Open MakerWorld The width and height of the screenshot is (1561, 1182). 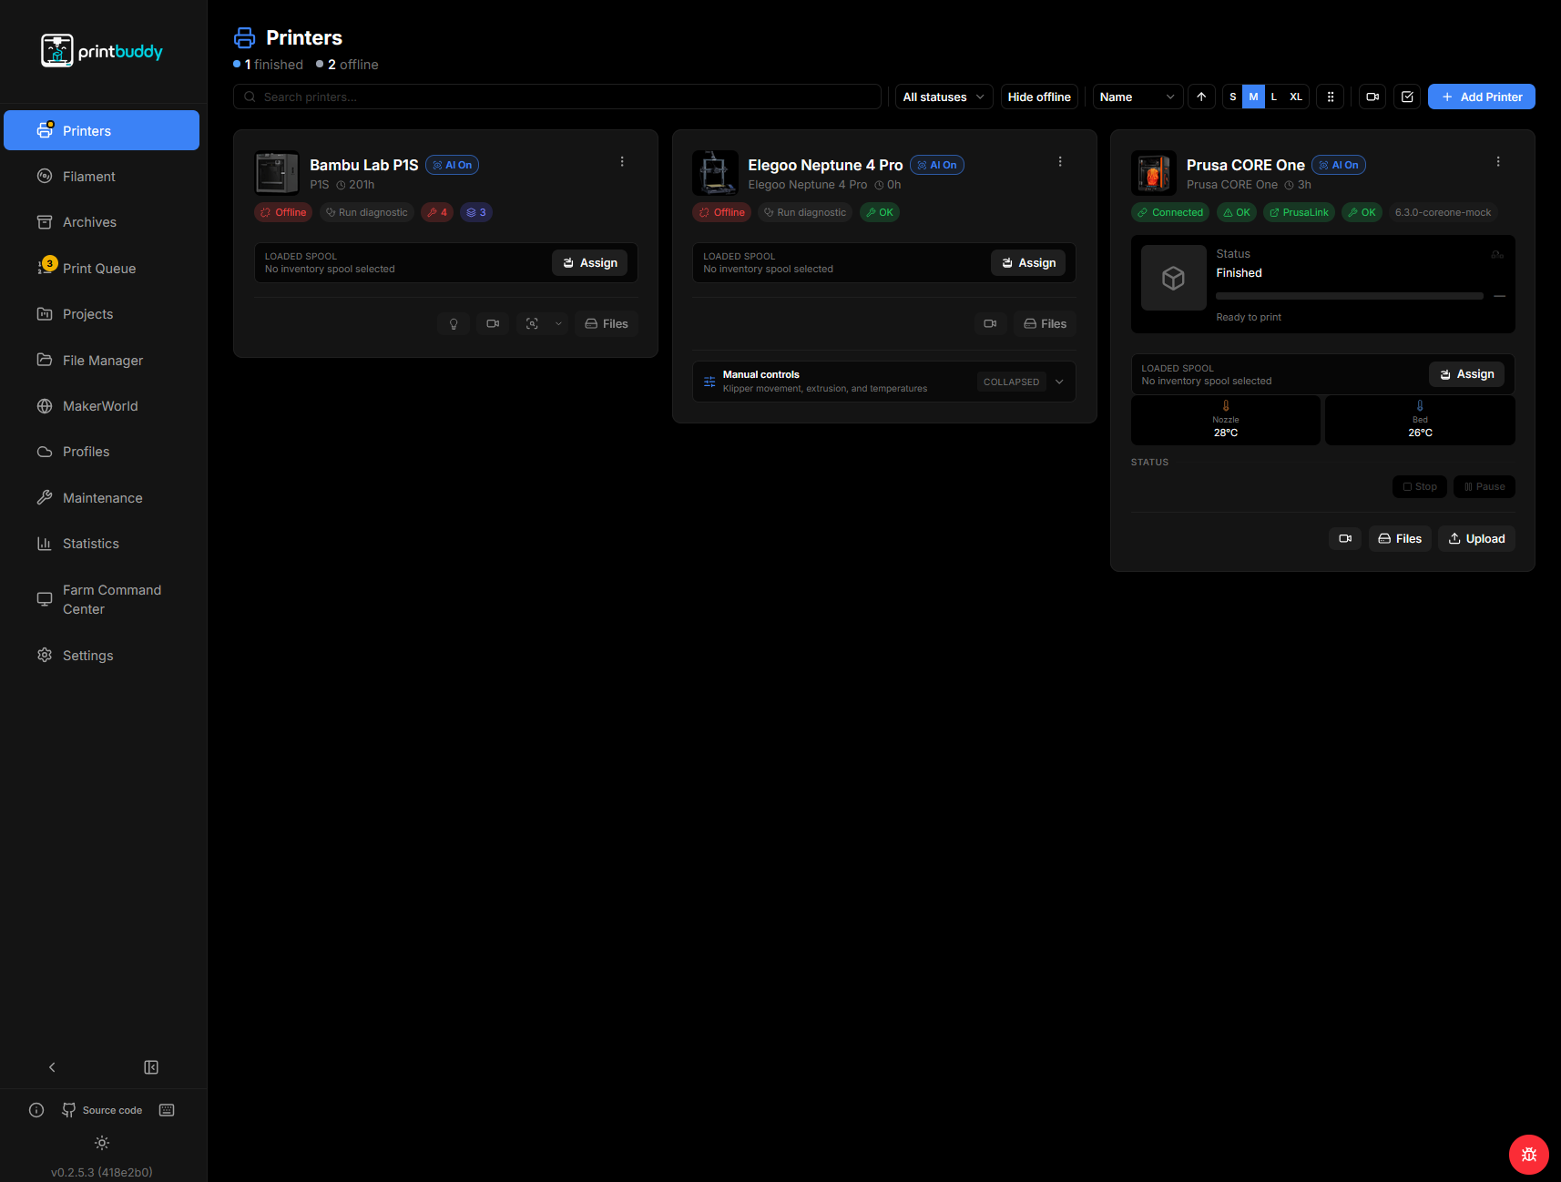click(x=102, y=406)
